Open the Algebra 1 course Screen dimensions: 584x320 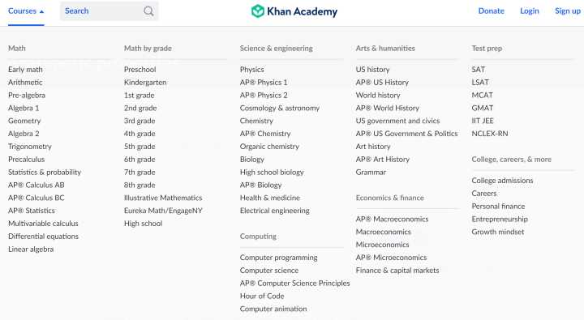tap(24, 108)
